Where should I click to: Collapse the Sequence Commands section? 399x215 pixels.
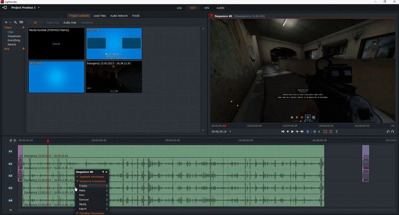[91, 181]
